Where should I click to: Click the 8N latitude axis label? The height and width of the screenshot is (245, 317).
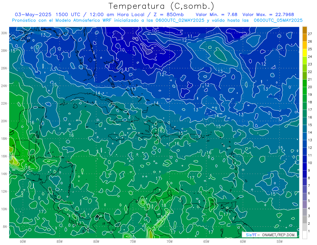coord(5,226)
